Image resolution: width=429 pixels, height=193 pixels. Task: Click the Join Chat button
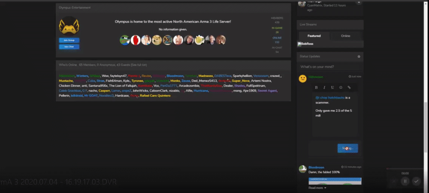click(69, 47)
